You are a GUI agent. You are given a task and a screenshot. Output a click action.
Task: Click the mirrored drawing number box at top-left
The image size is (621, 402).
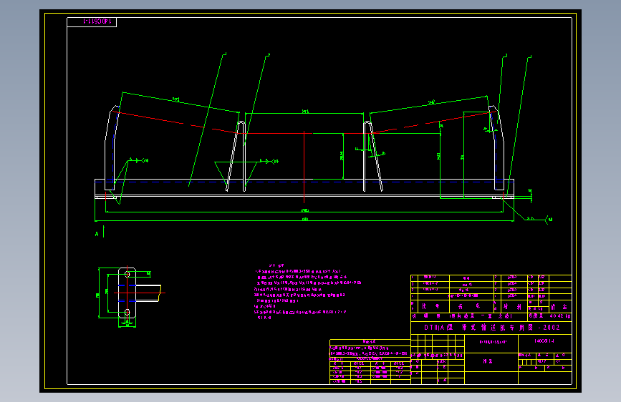92,22
